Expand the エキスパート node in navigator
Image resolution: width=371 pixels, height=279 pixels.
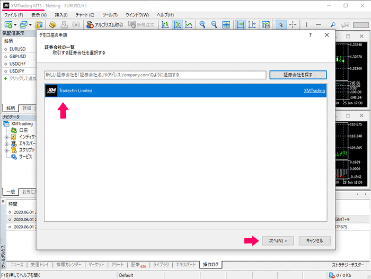(6, 144)
